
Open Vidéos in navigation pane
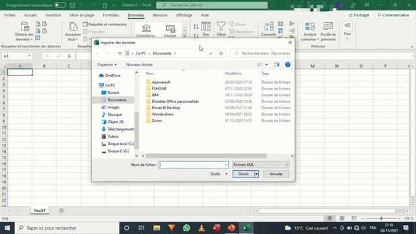110,136
